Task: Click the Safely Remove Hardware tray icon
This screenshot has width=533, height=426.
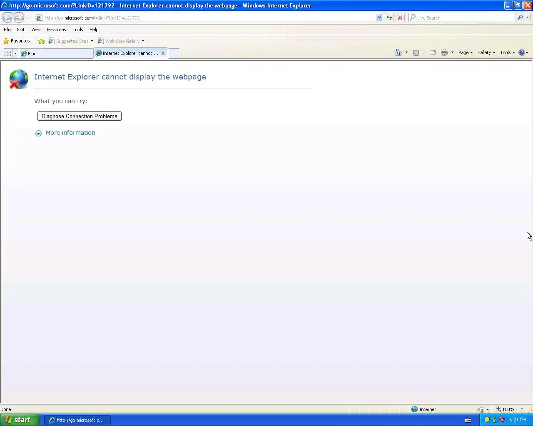Action: coord(494,420)
